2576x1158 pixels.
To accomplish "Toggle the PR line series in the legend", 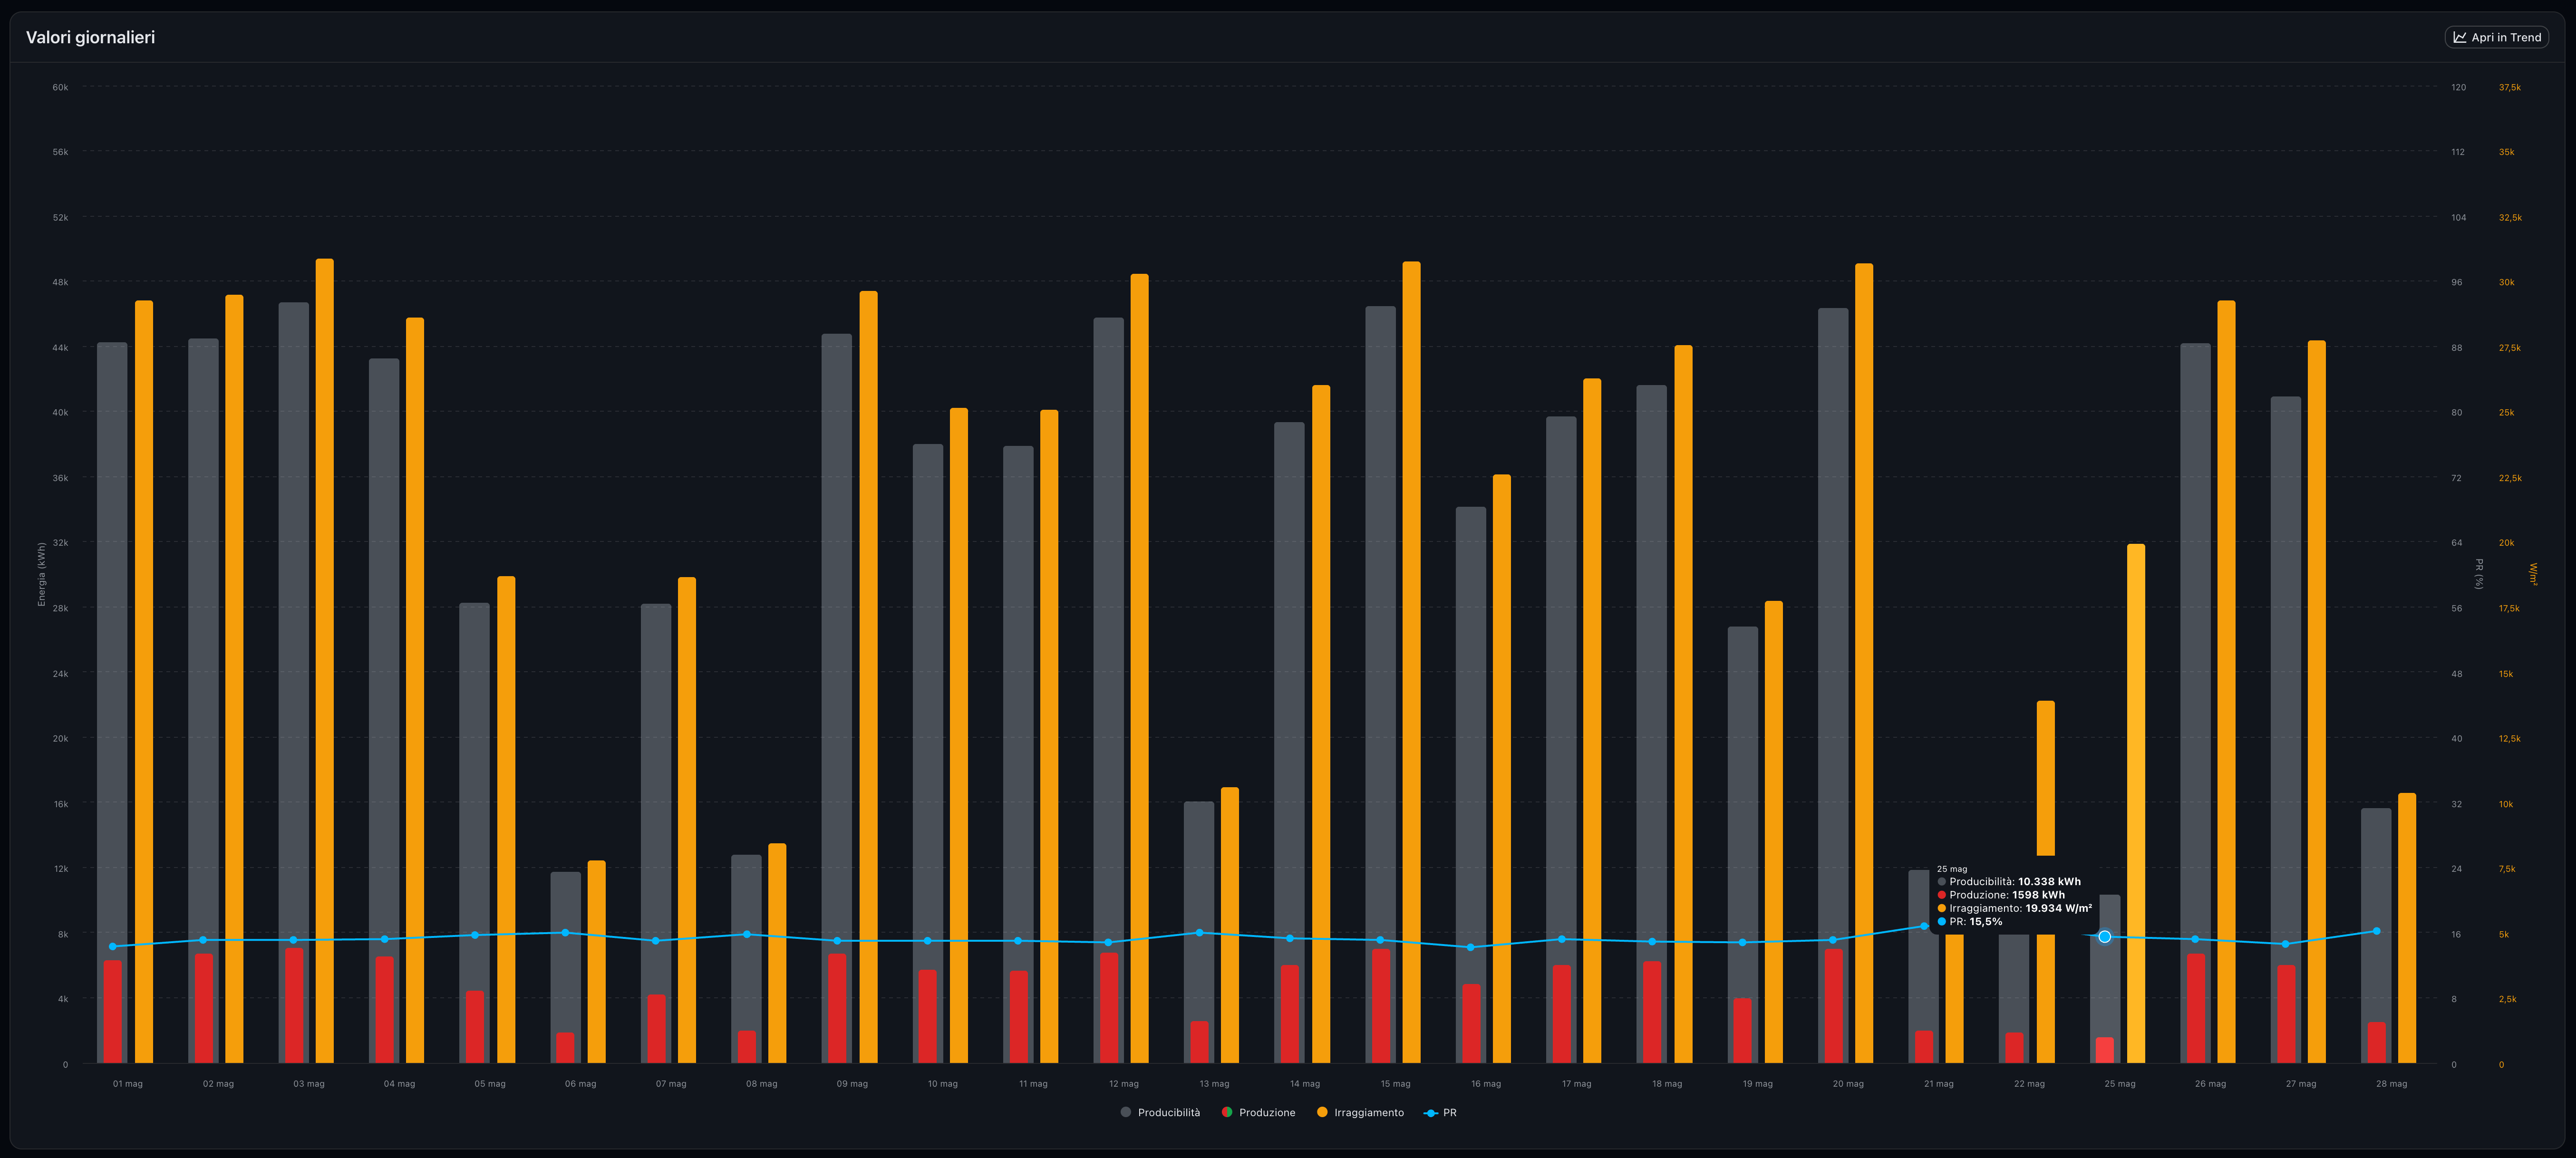I will click(x=1440, y=1112).
